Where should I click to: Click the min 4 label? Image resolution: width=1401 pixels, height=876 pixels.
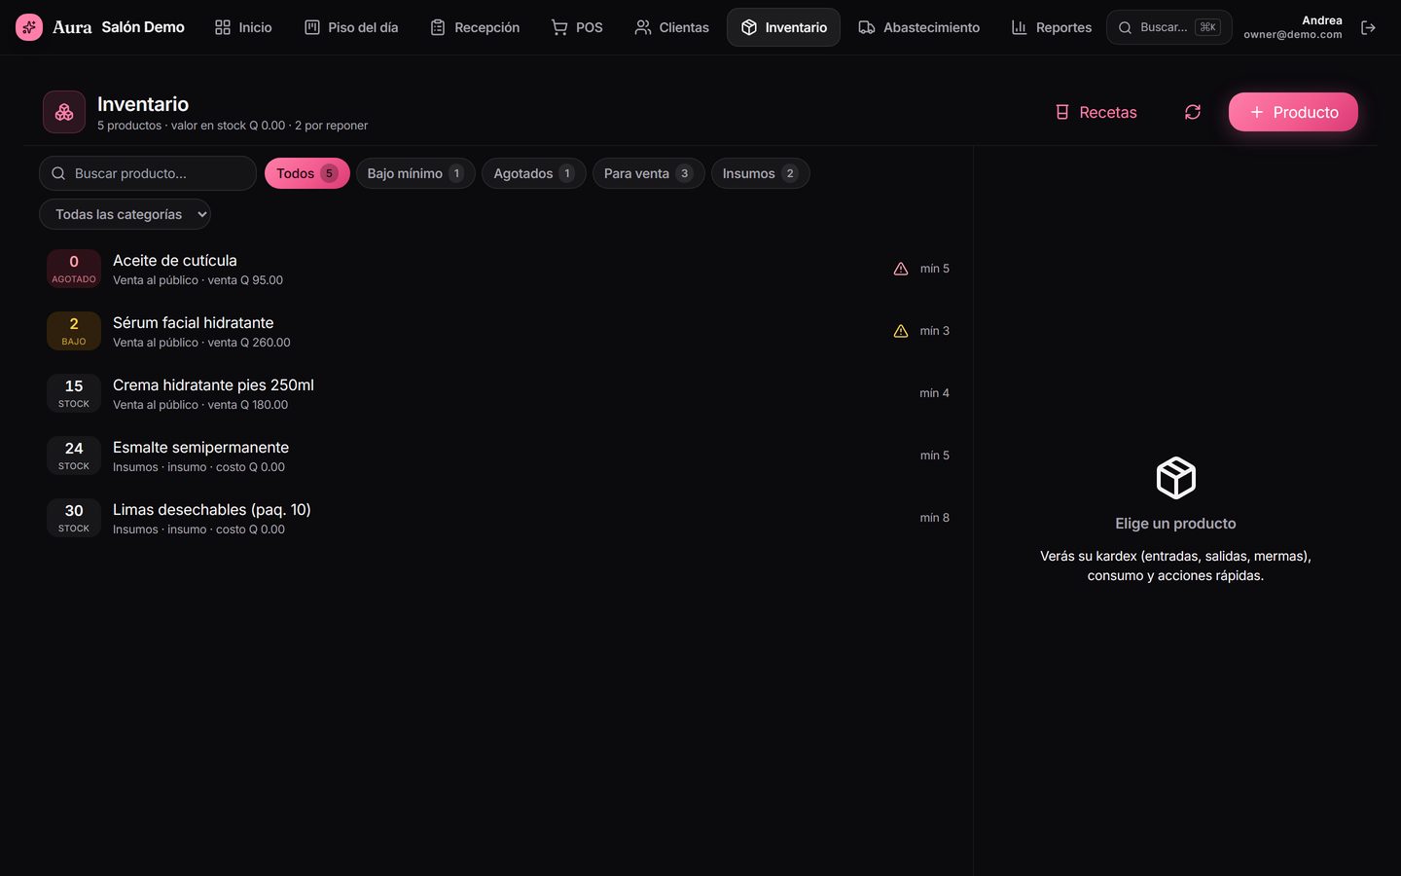click(934, 393)
